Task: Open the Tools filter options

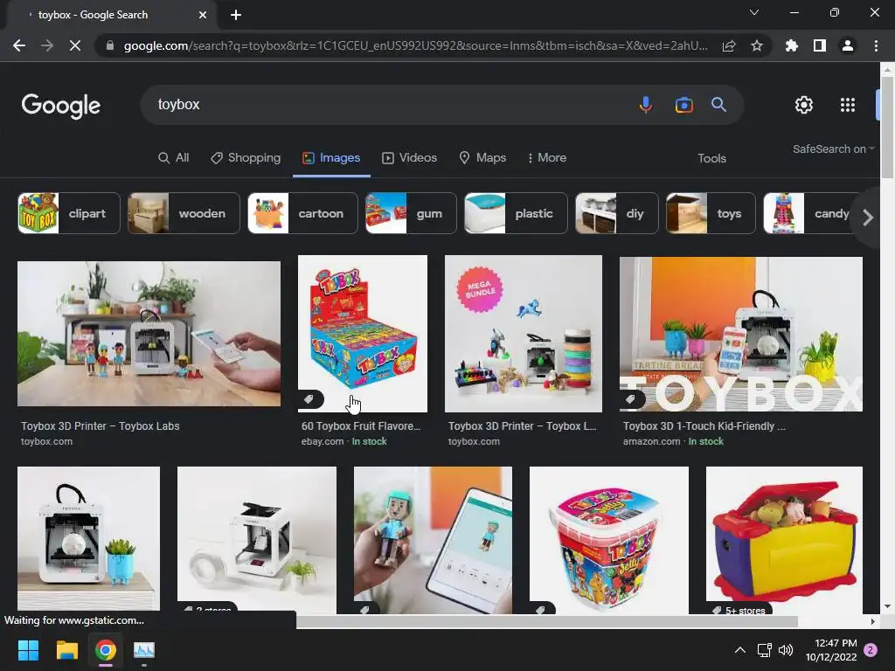Action: [711, 159]
